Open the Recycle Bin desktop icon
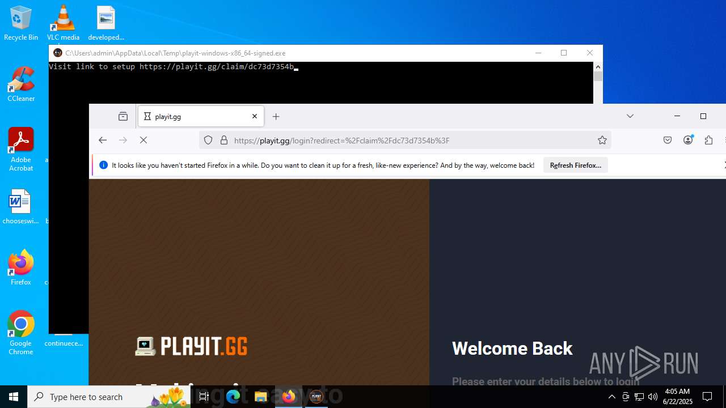The image size is (726, 408). [x=21, y=23]
